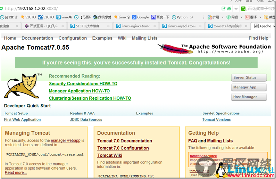
Task: Click the Tomcat cat mascot image
Action: (23, 86)
